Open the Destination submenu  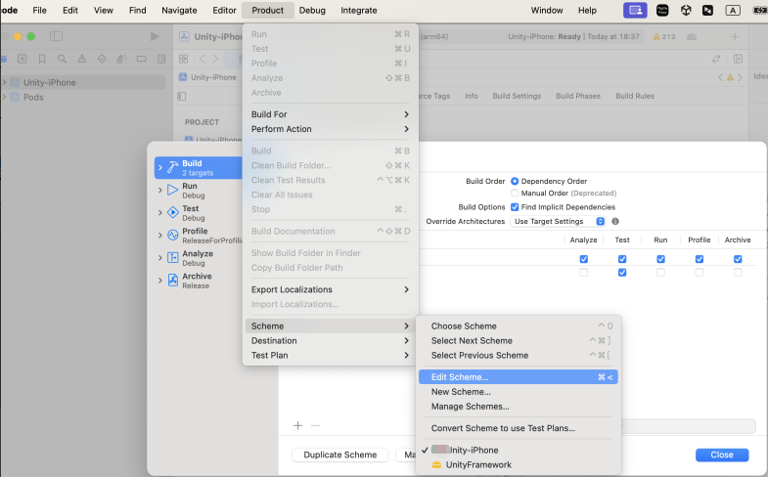pos(330,340)
